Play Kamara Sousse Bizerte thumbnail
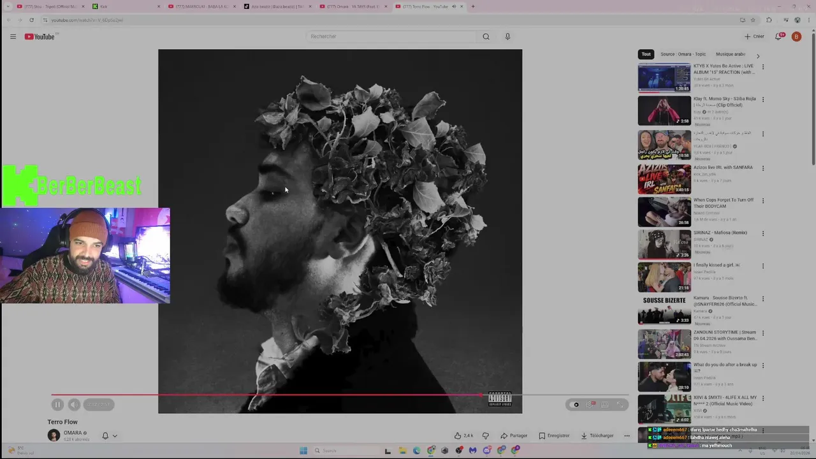The width and height of the screenshot is (816, 459). point(664,310)
